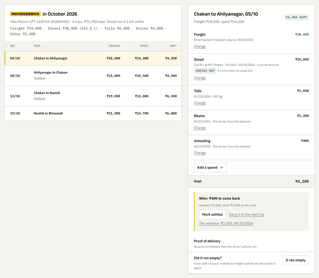Choose Carry it to the next trip
The height and width of the screenshot is (278, 319).
coord(246,214)
